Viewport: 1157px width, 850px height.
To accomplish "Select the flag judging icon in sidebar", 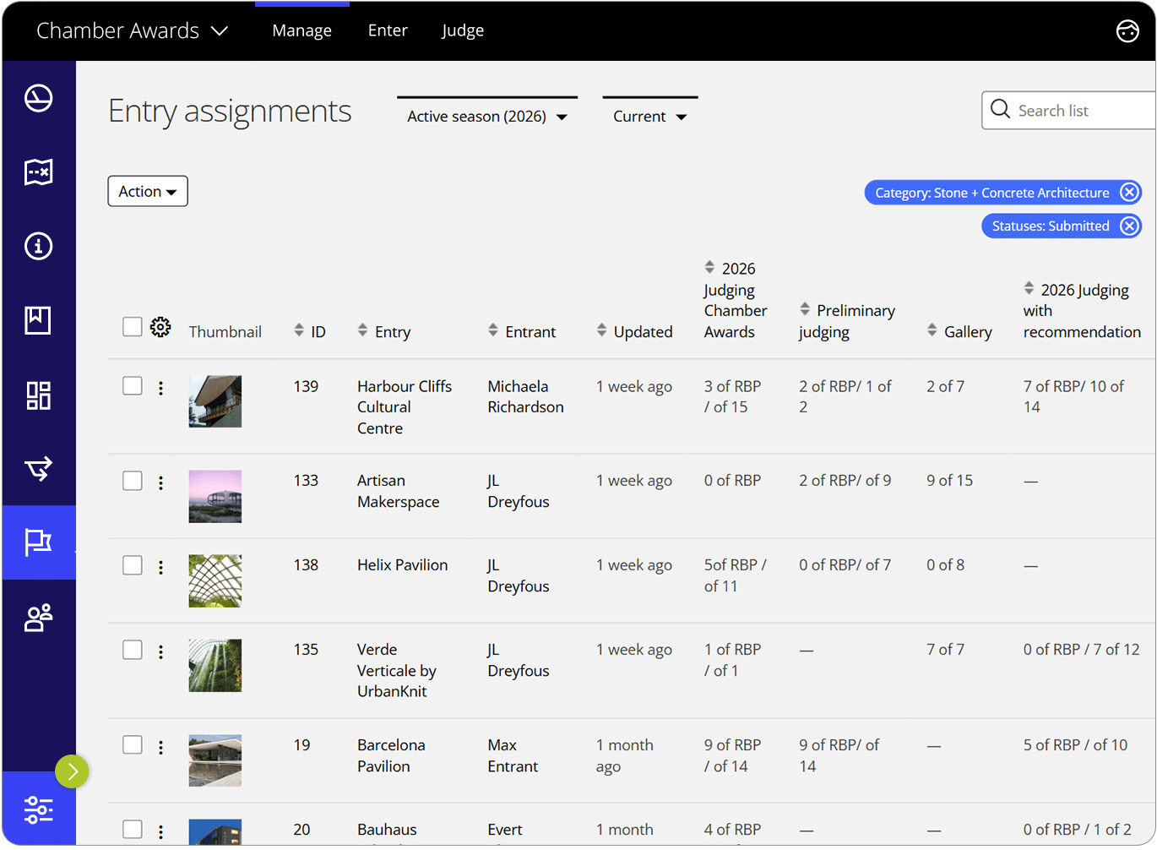I will coord(39,542).
